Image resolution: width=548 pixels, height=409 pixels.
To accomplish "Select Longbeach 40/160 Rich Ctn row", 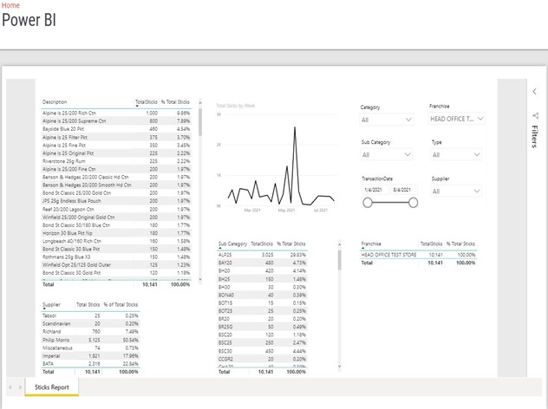I will point(116,241).
